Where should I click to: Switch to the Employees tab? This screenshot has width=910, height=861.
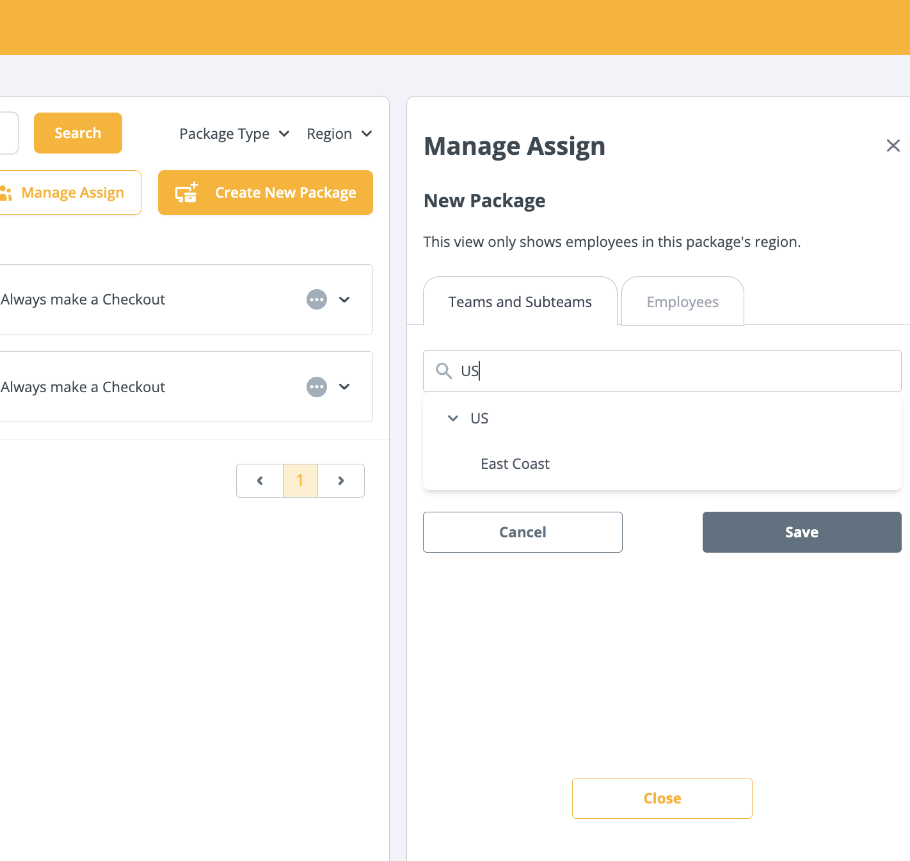[682, 301]
